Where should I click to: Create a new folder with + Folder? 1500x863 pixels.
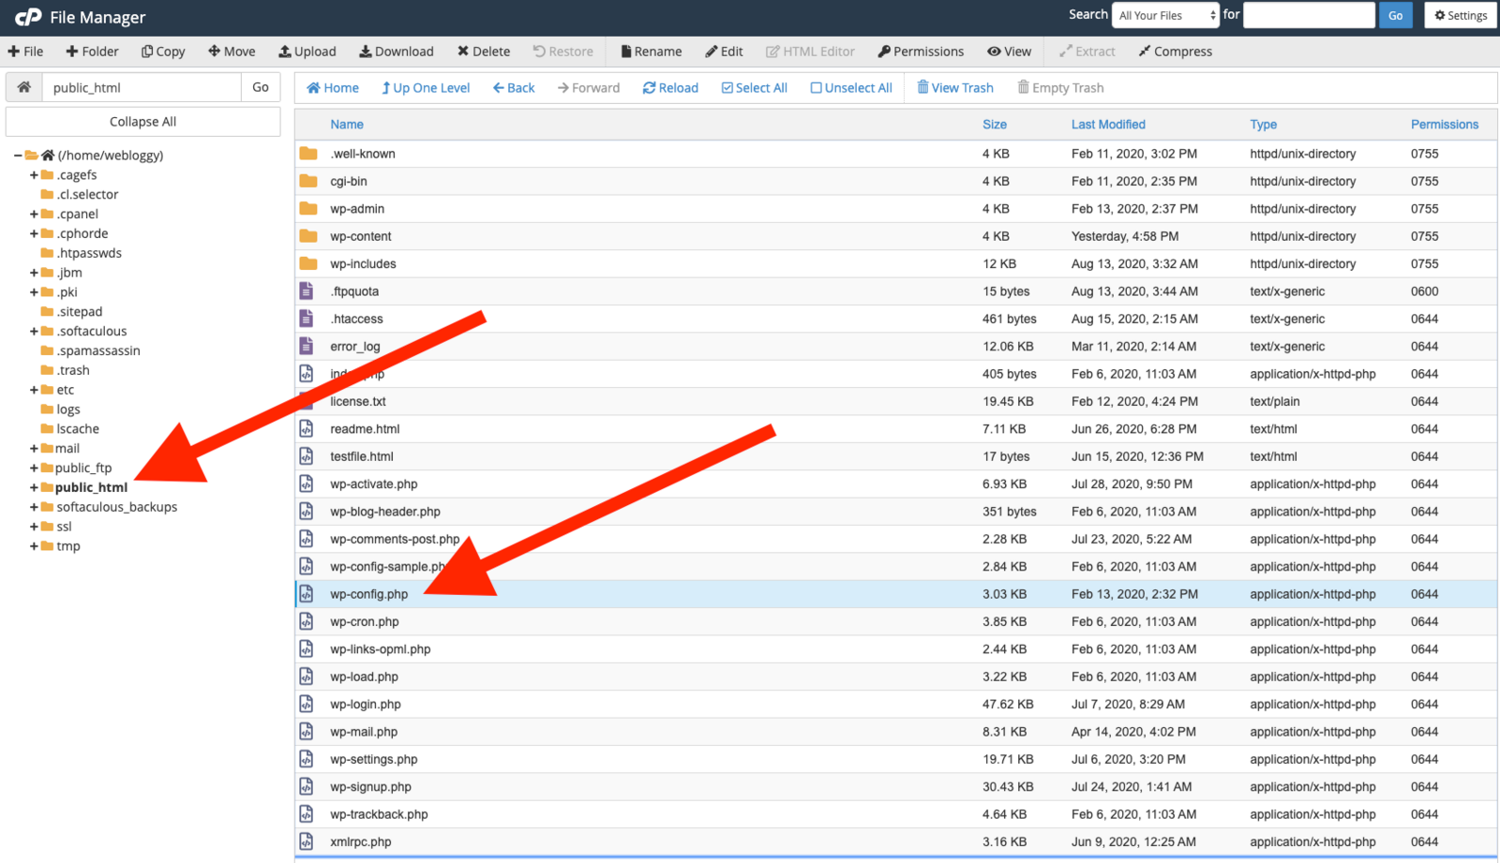tap(92, 52)
